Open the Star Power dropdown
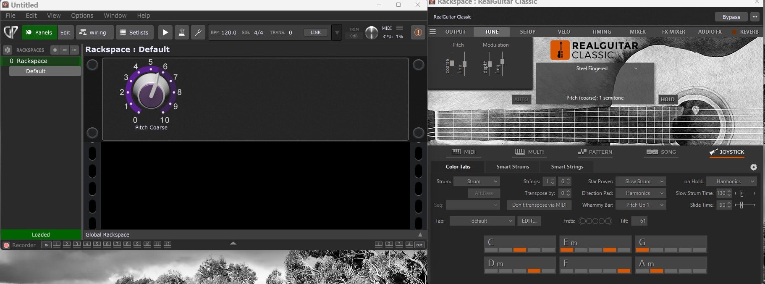The width and height of the screenshot is (765, 284). coord(641,181)
